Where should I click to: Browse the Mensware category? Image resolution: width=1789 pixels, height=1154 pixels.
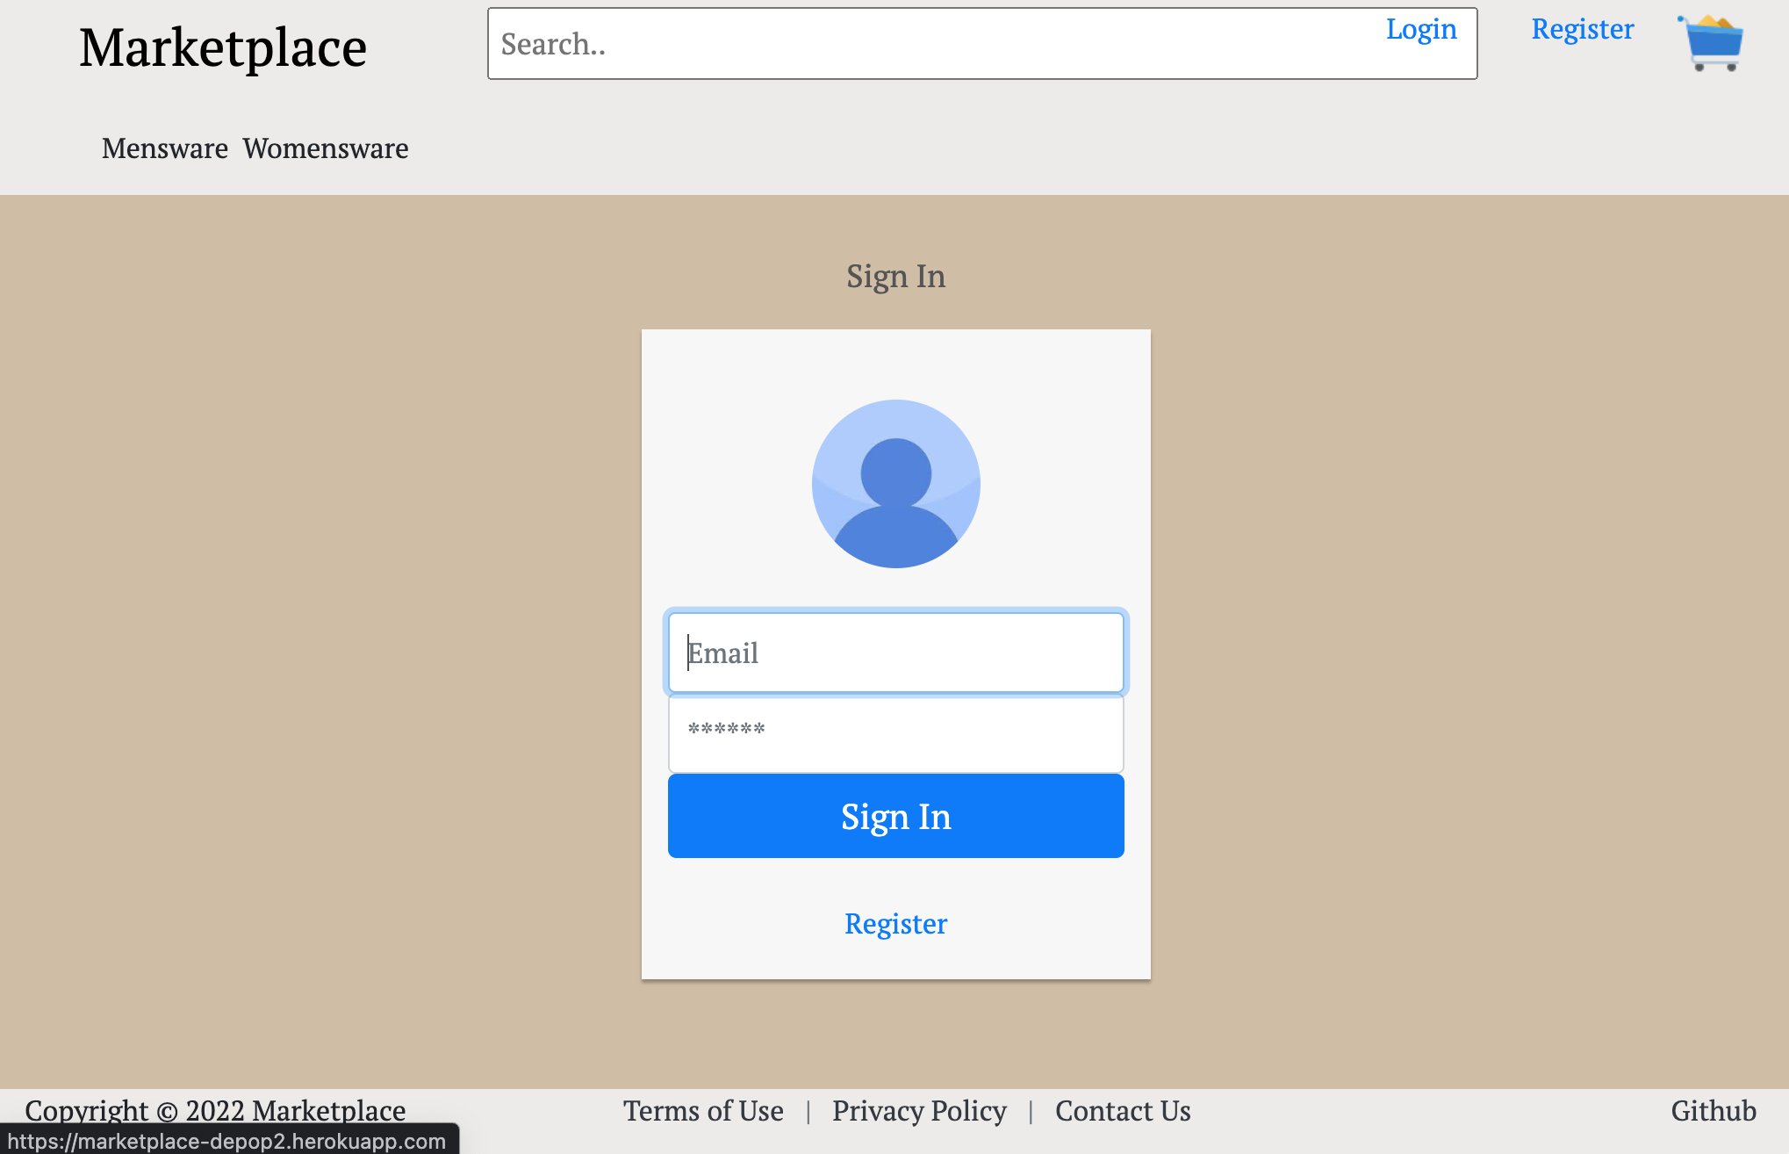coord(165,148)
